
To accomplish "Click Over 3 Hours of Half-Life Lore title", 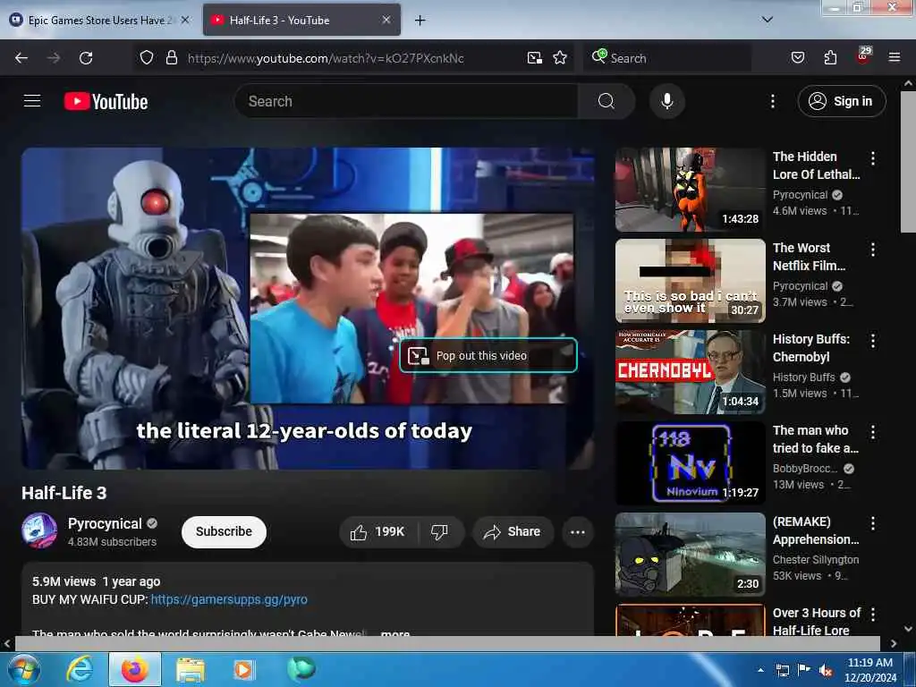I will (x=817, y=621).
